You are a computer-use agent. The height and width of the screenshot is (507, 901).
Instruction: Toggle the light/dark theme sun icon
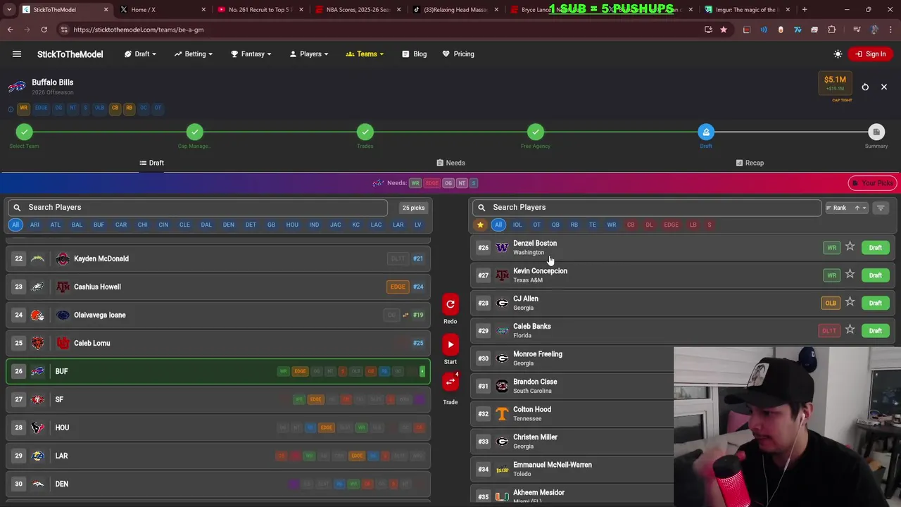tap(838, 54)
